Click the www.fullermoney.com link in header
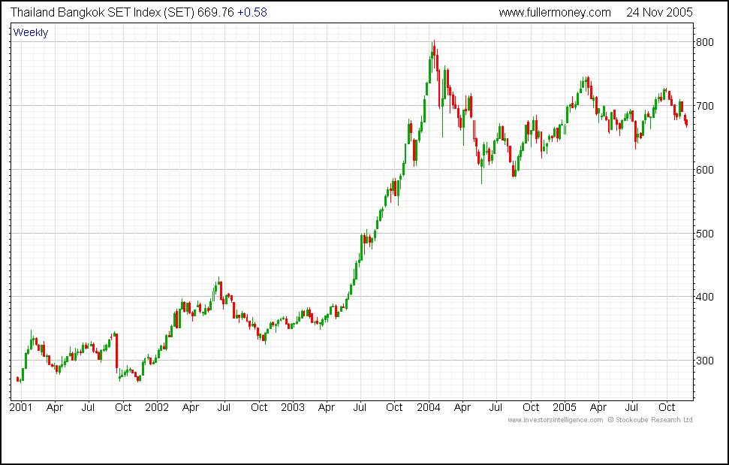 pos(554,13)
